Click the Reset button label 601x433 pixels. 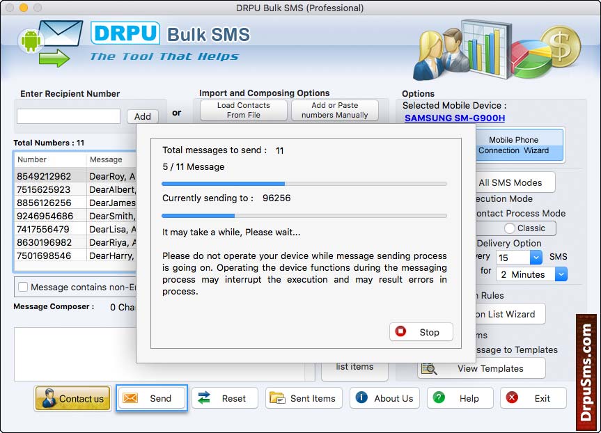point(233,398)
